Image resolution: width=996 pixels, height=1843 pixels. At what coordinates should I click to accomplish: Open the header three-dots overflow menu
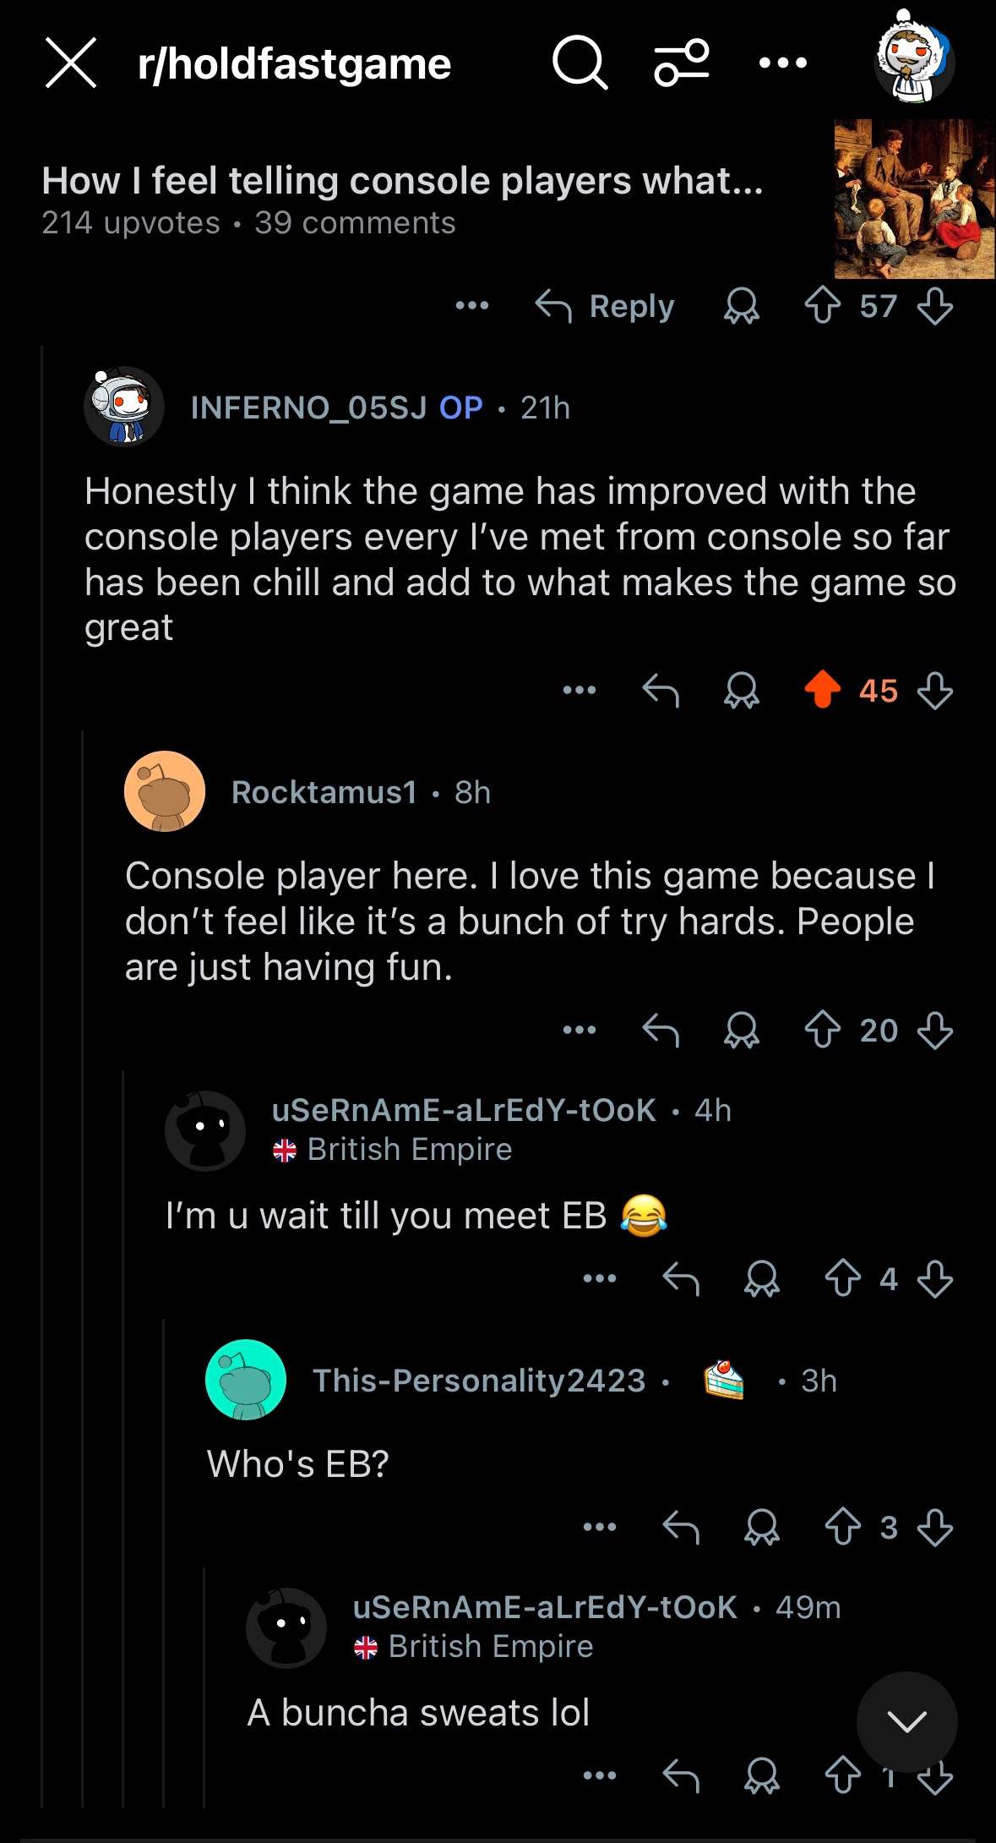coord(783,63)
